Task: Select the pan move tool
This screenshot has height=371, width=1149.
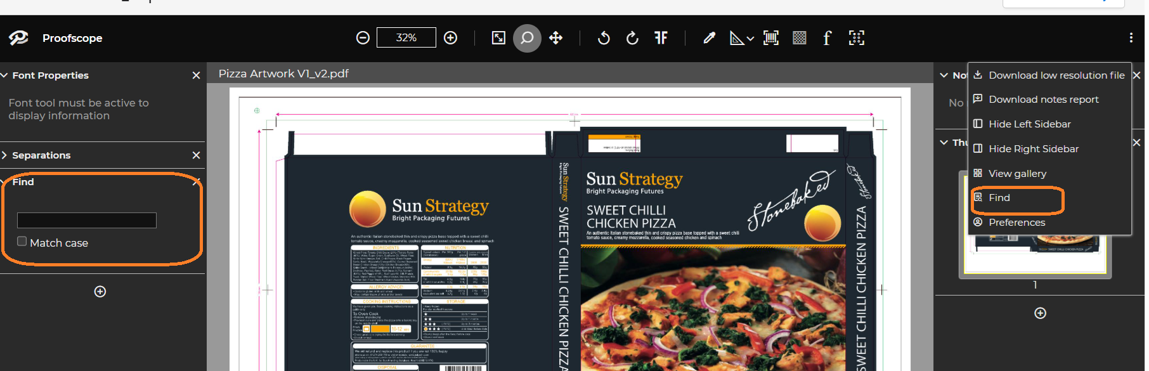Action: [x=556, y=38]
